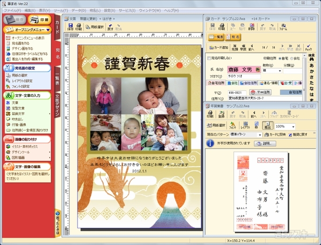Image resolution: width=321 pixels, height=245 pixels.
Task: Expand the 装飾文字 submenu arrow
Action: point(50,114)
